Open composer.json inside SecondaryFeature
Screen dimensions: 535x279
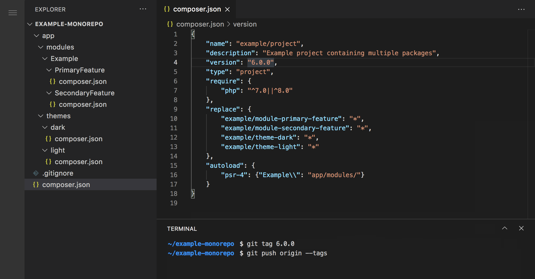point(83,104)
